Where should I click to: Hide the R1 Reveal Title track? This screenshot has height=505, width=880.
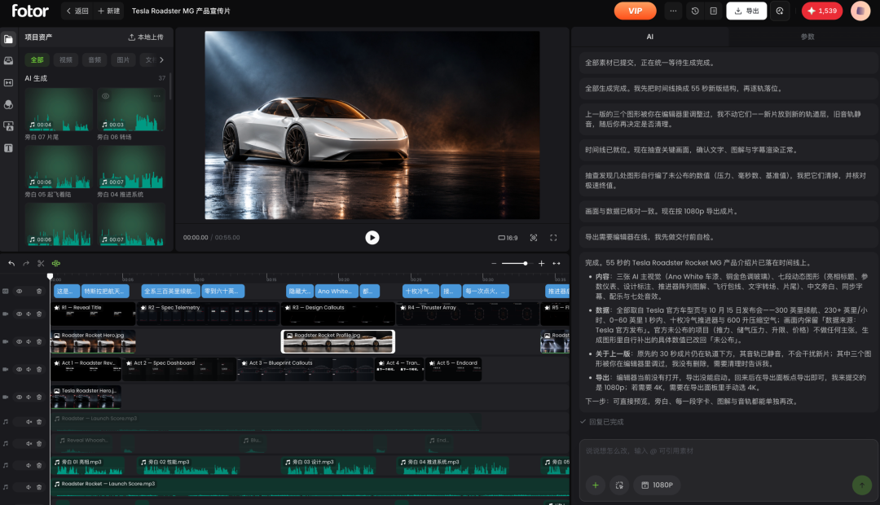click(x=19, y=314)
